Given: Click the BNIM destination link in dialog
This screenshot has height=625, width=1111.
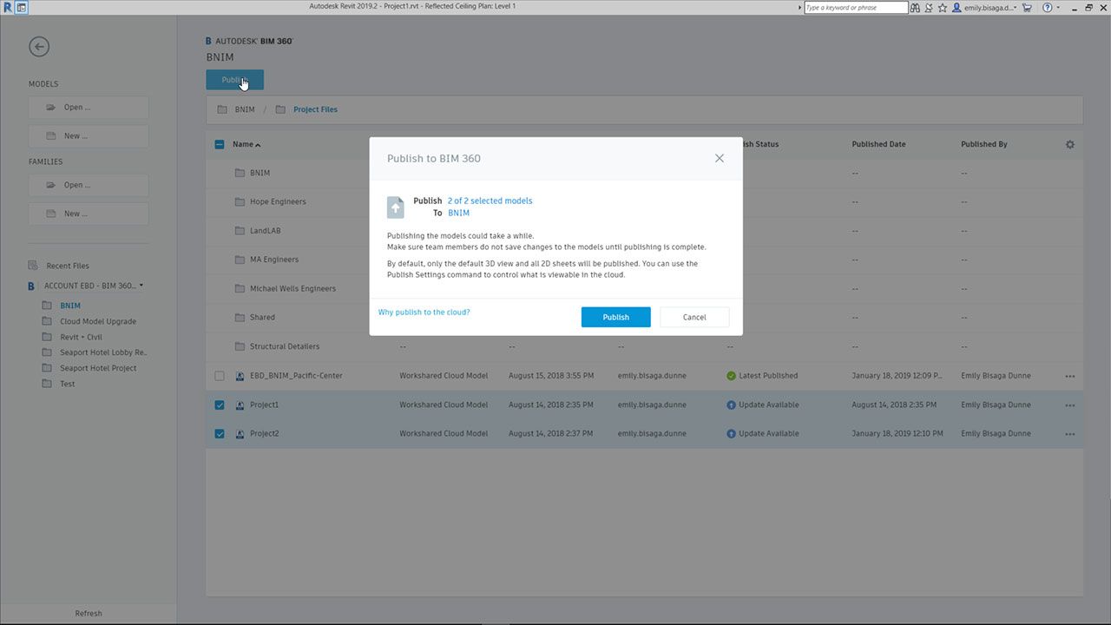Looking at the screenshot, I should pyautogui.click(x=458, y=213).
